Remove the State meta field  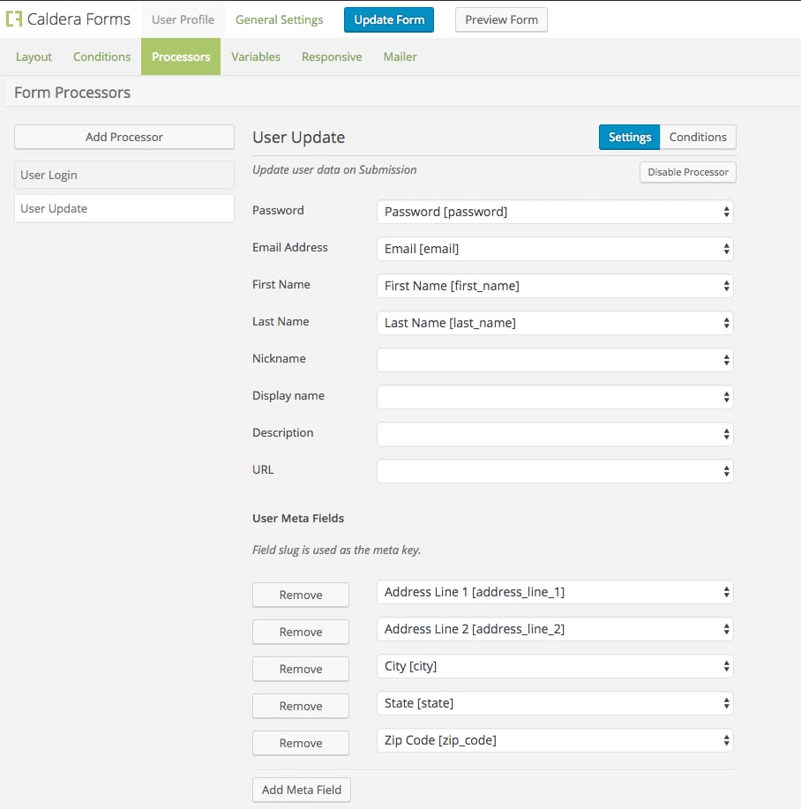tap(301, 707)
